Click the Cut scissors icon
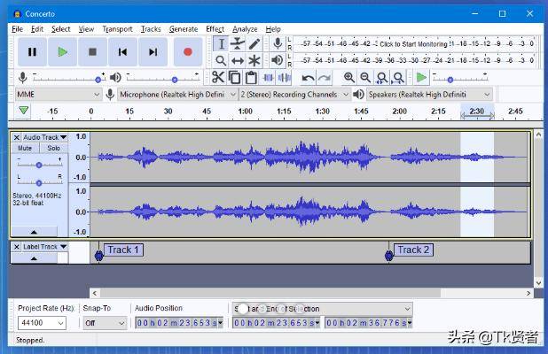 218,78
